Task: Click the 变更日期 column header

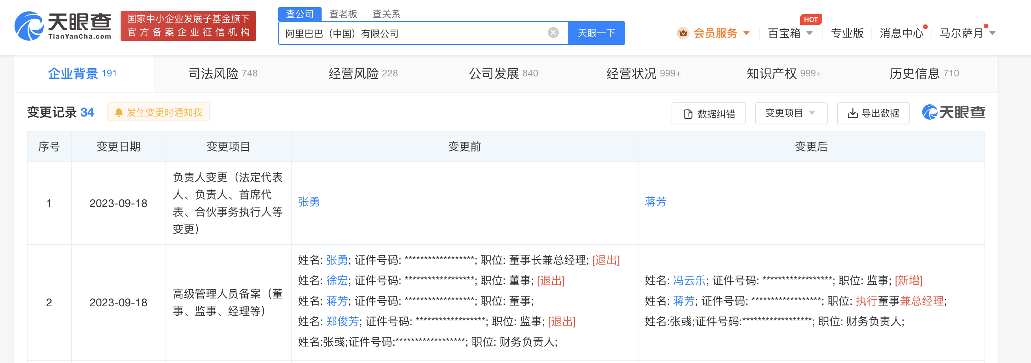Action: click(x=119, y=147)
